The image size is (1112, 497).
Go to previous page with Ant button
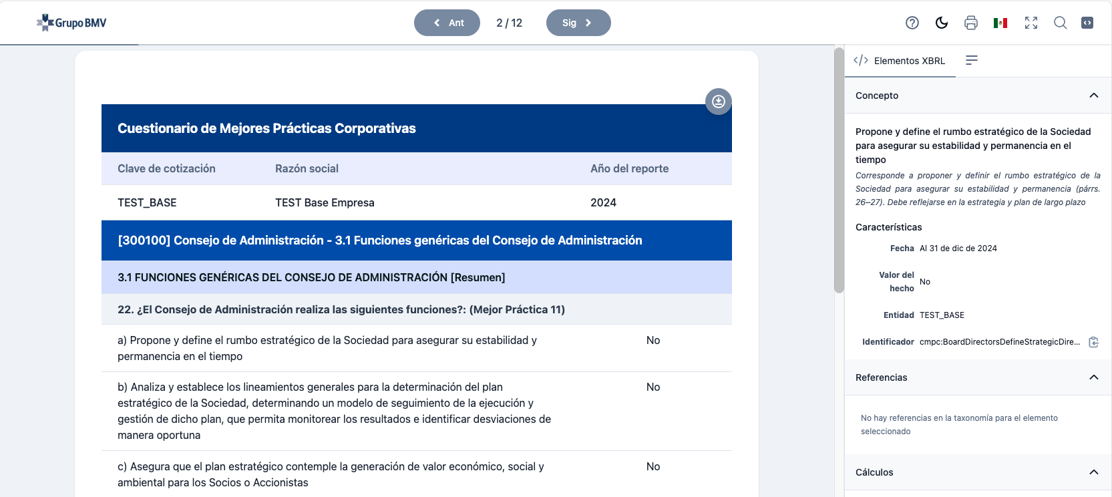point(447,23)
